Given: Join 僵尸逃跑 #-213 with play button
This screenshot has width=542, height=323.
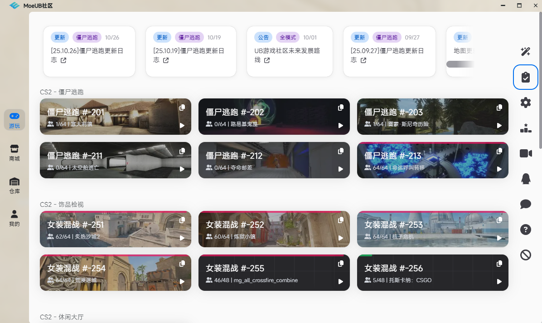Looking at the screenshot, I should click(499, 169).
